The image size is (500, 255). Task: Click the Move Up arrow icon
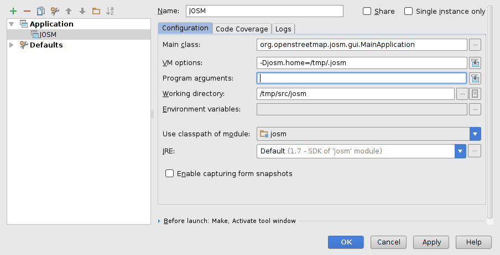(69, 11)
